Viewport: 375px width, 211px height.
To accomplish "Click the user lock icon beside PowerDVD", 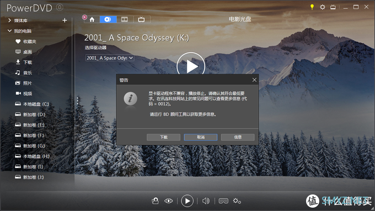I will 60,7.
